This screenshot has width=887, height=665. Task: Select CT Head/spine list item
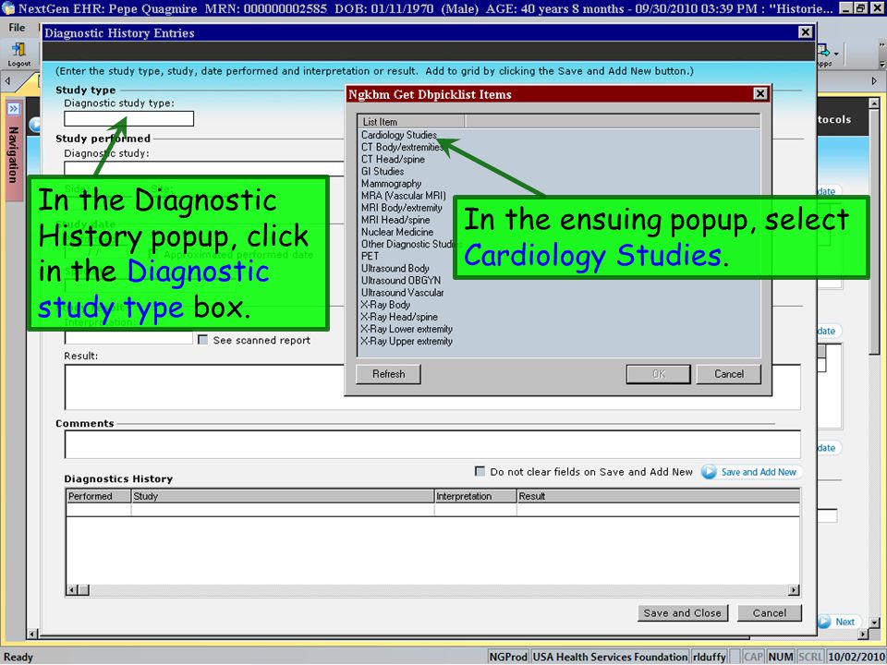tap(393, 160)
